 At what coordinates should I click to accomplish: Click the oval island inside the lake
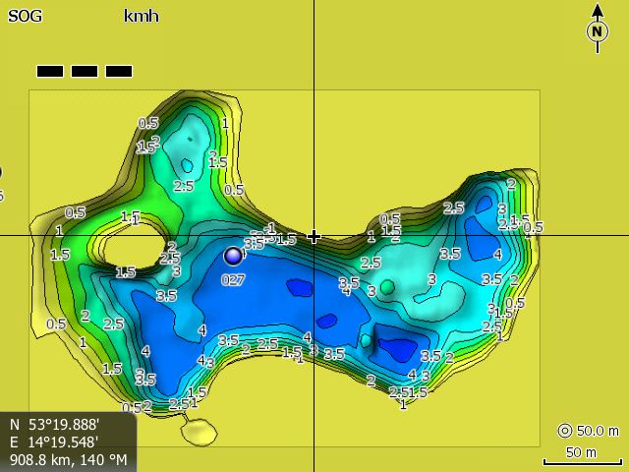point(138,241)
